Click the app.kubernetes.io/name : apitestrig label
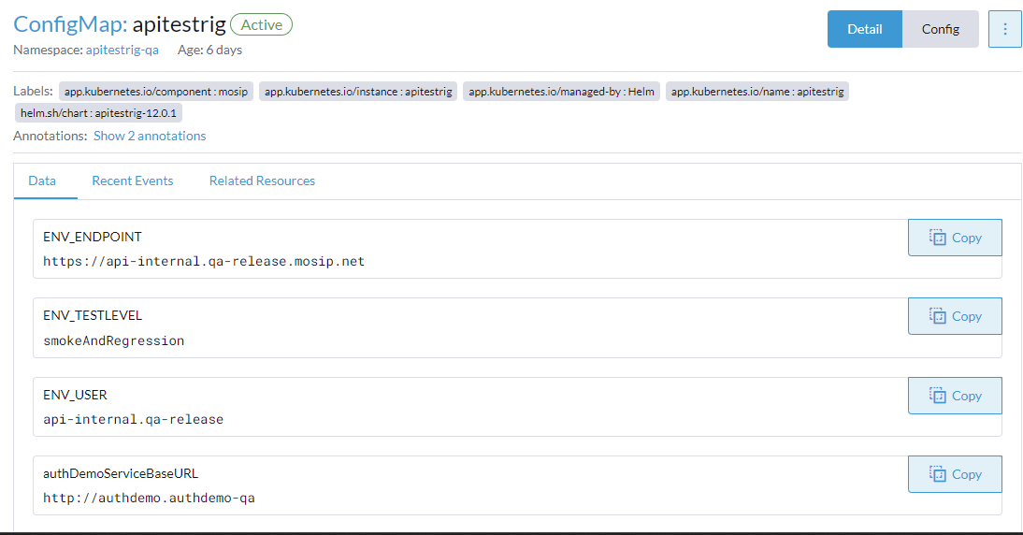The width and height of the screenshot is (1023, 535). [757, 92]
